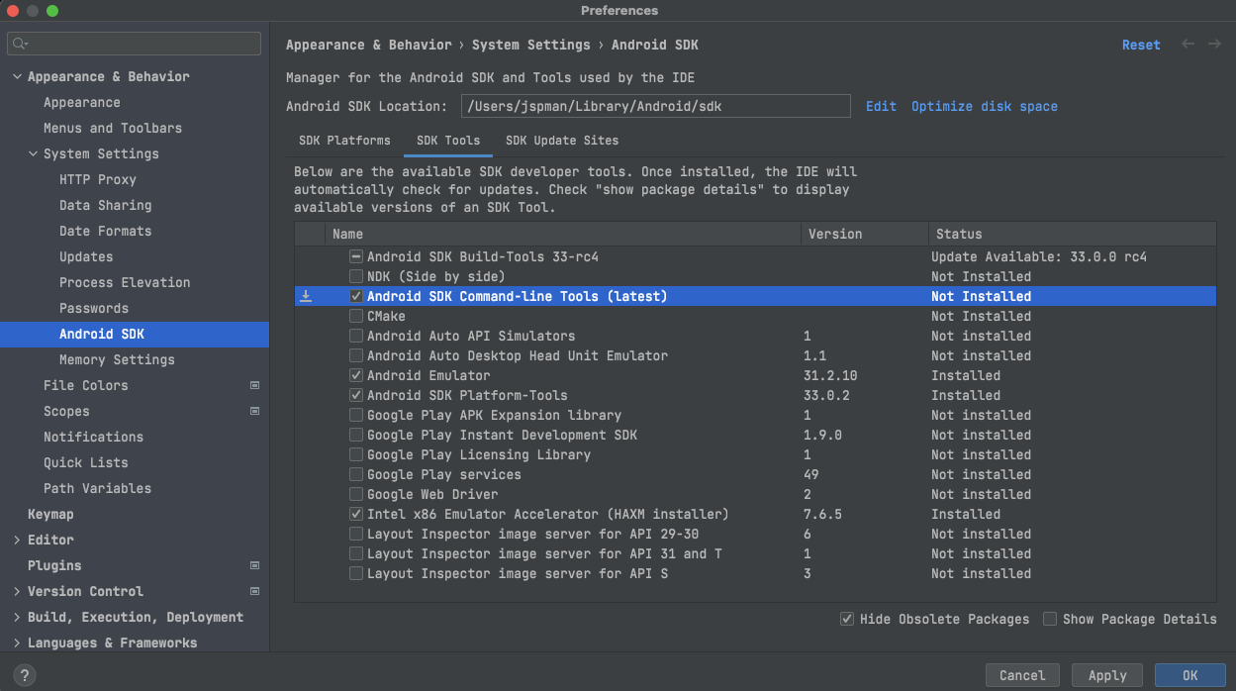Check Google Web Driver checkbox
Screen dimensions: 1236x691
pos(356,494)
